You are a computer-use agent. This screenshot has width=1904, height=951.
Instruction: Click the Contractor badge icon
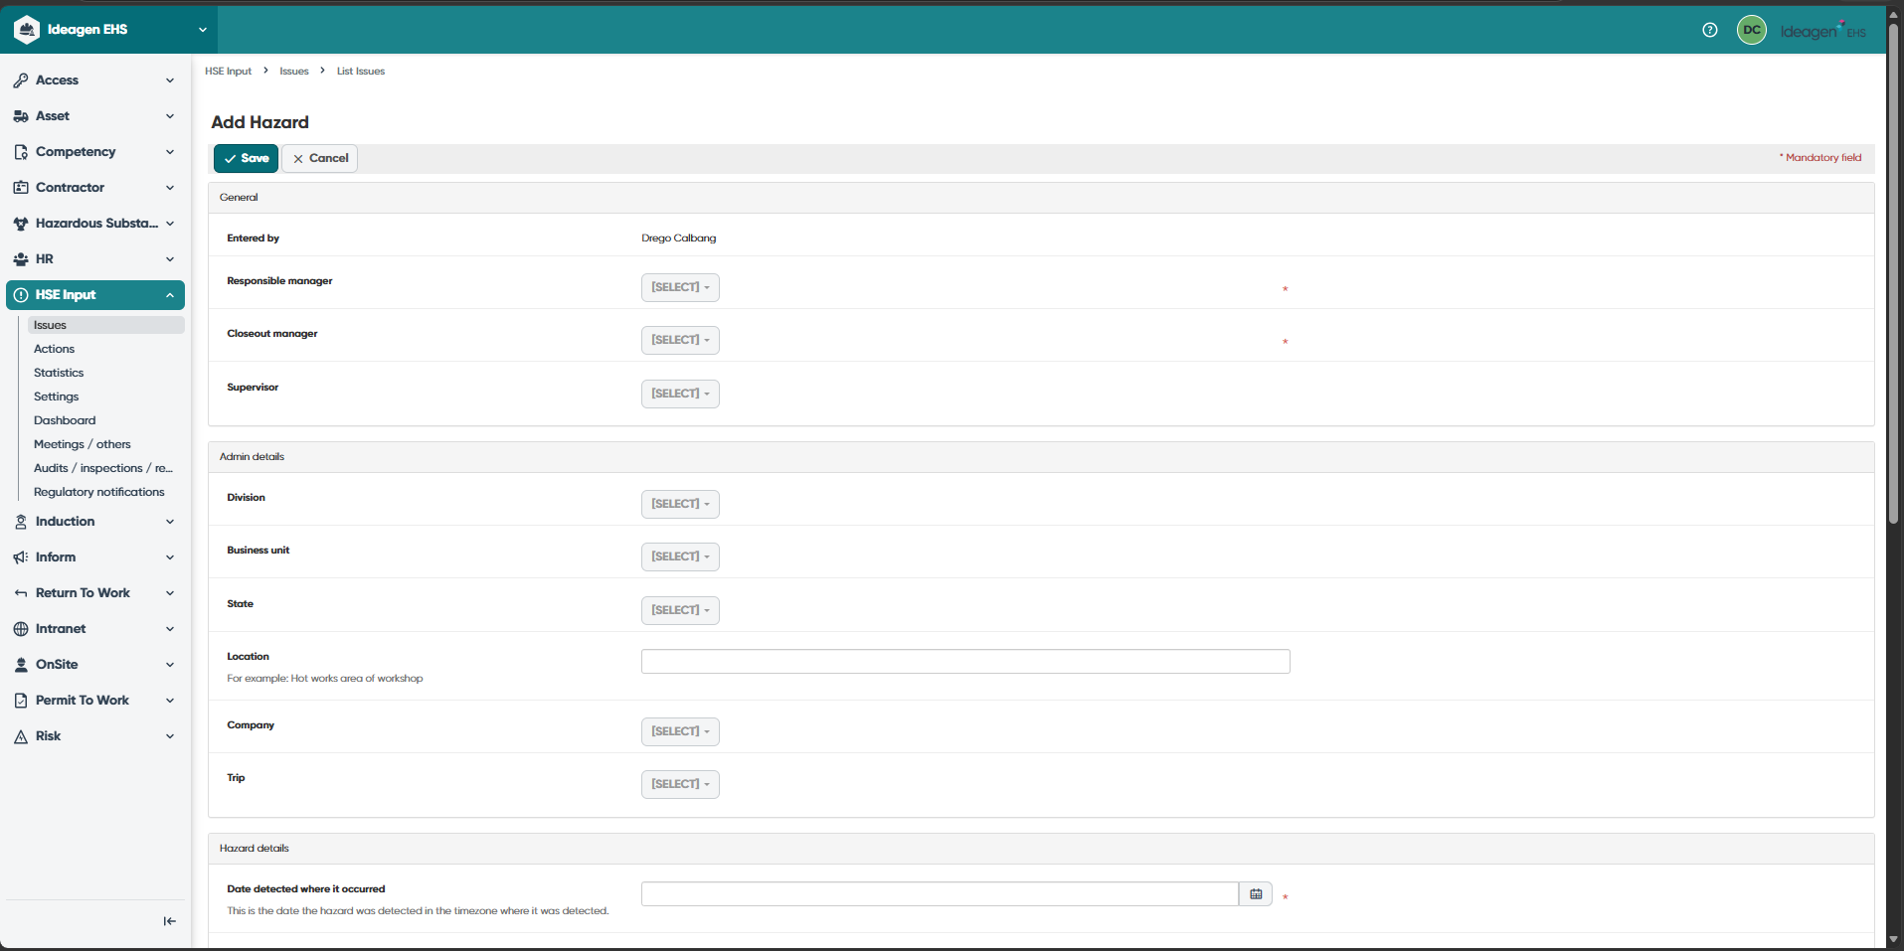coord(21,188)
